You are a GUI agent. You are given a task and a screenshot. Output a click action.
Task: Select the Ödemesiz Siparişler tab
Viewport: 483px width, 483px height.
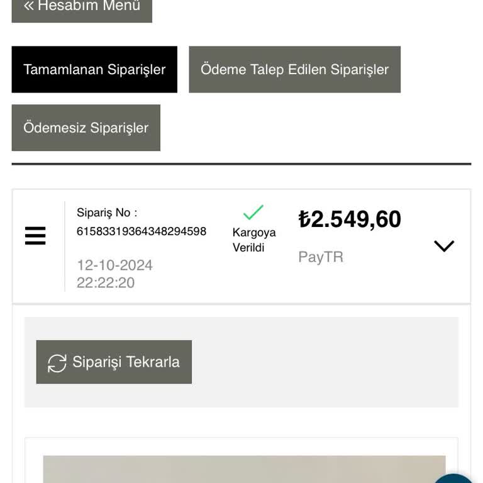click(86, 128)
